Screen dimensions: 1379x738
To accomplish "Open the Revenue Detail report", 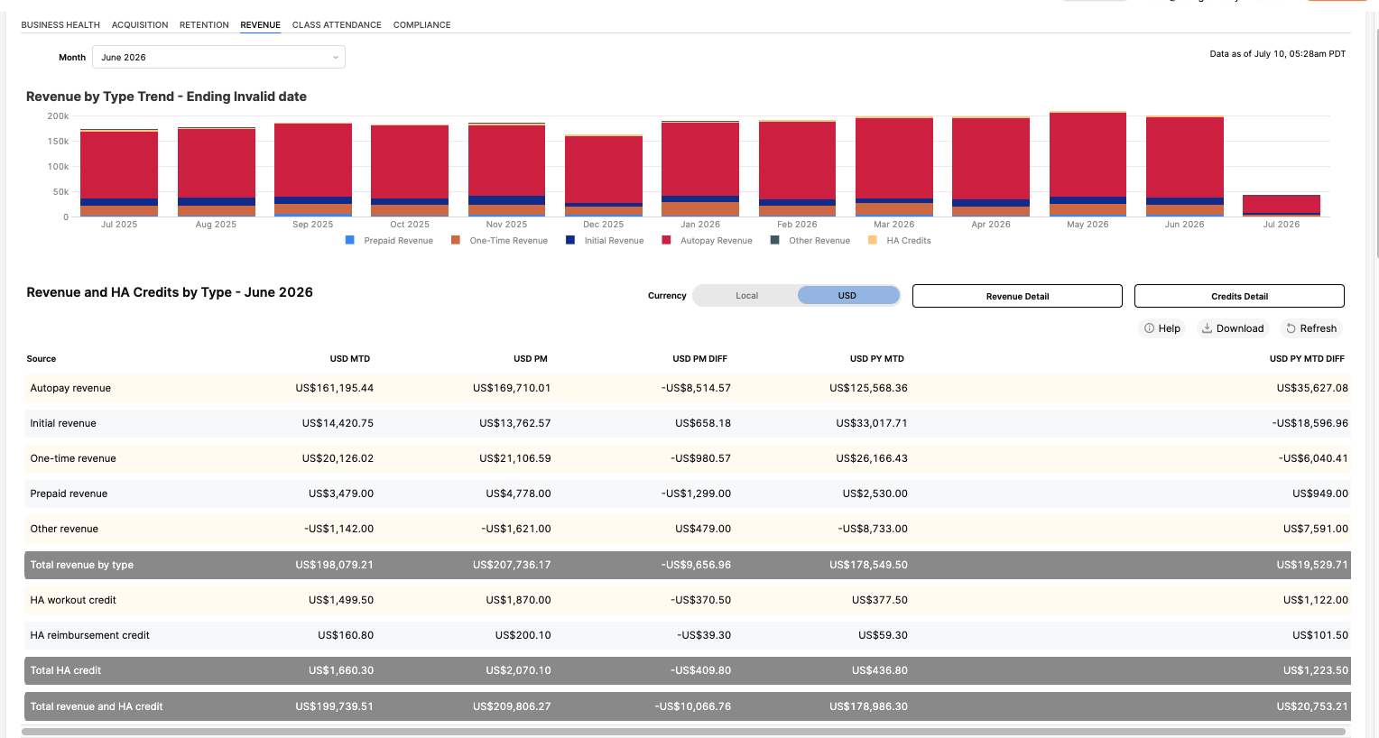I will click(1017, 296).
